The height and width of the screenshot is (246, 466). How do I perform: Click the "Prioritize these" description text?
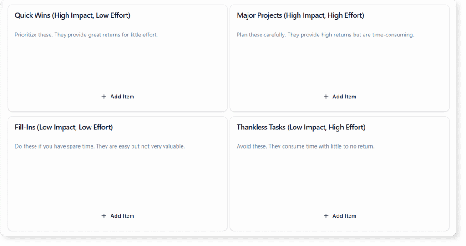[x=86, y=35]
